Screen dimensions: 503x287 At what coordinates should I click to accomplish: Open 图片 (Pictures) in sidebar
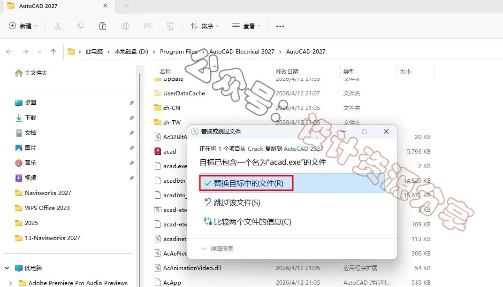[x=26, y=147]
